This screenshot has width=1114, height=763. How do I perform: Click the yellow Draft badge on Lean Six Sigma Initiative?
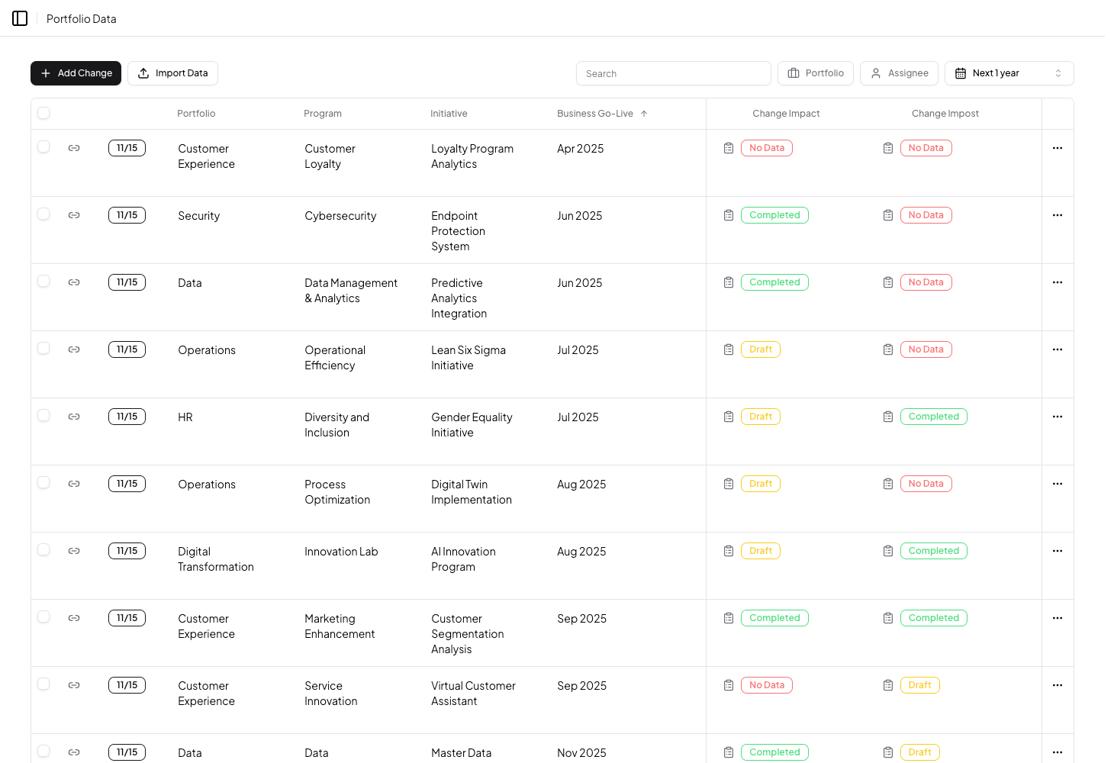[760, 349]
